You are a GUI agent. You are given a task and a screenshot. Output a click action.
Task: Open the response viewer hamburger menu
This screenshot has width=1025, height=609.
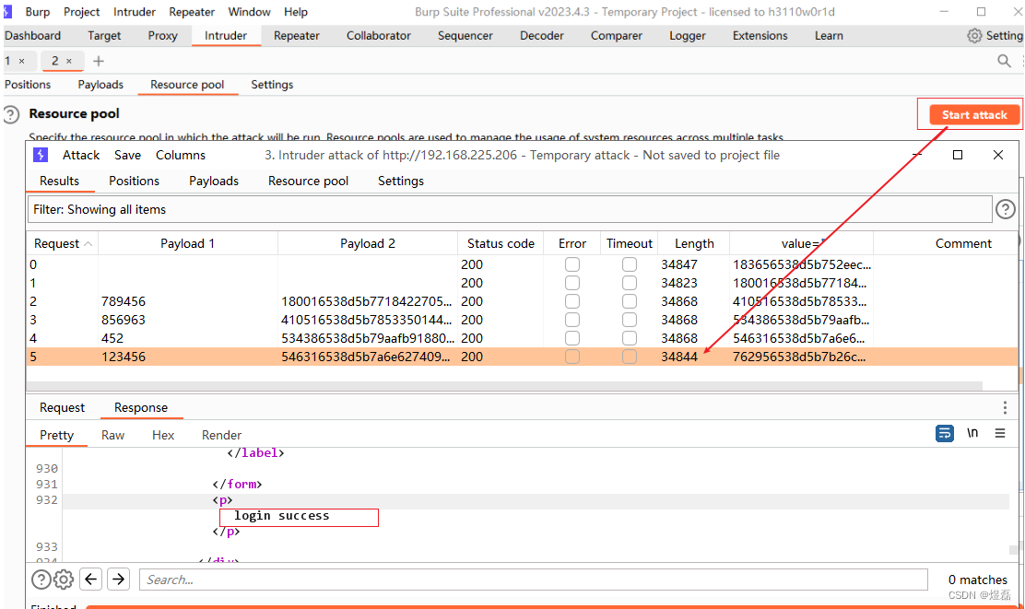click(999, 433)
